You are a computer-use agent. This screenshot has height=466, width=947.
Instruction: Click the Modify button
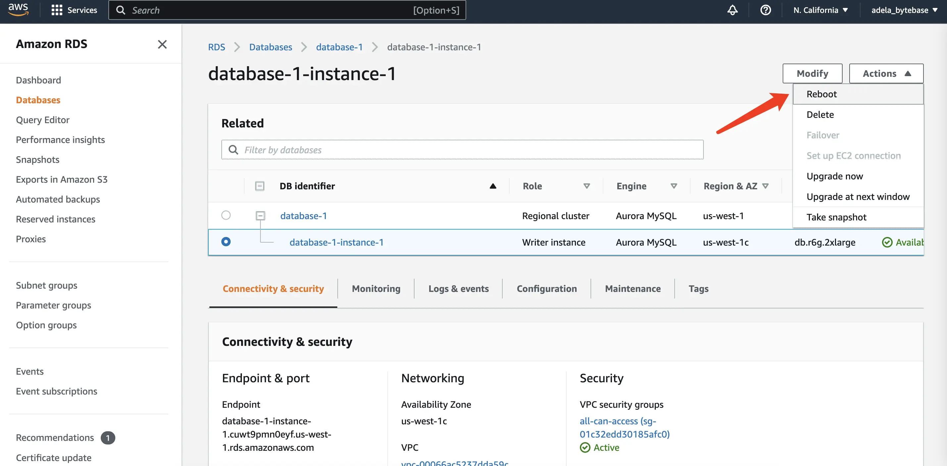click(x=812, y=73)
